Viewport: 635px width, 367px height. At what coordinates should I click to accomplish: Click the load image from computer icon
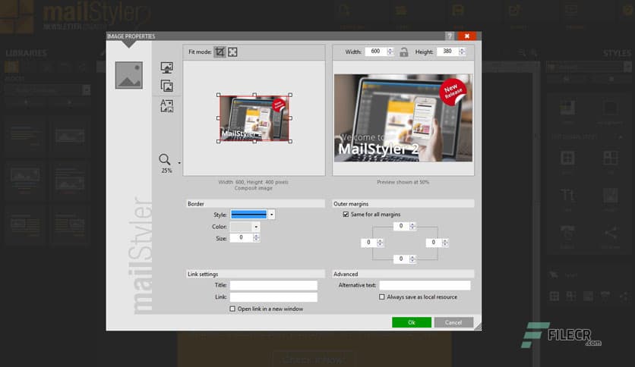167,67
